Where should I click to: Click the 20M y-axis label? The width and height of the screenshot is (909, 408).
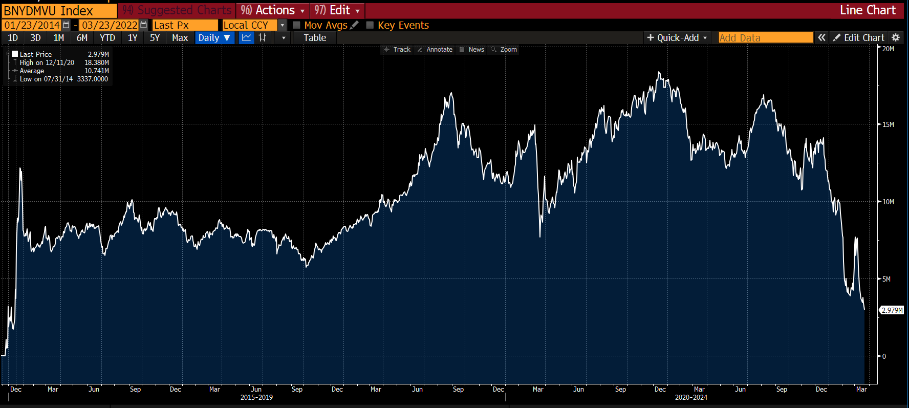point(888,49)
